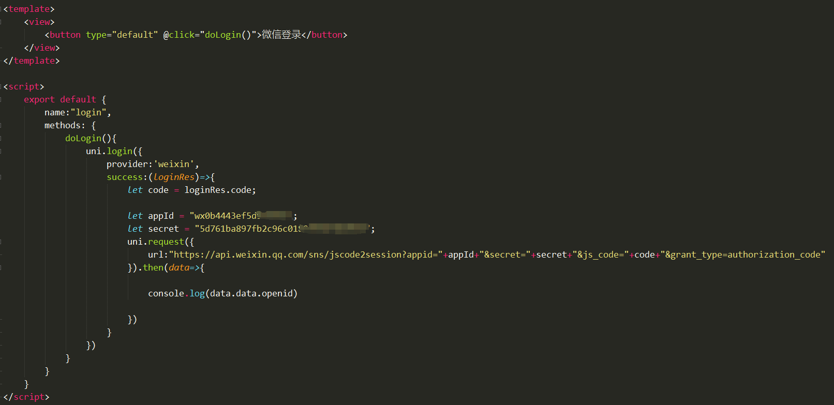Fold the export default block

2,100
